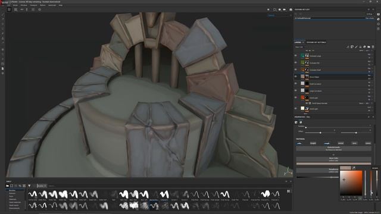Add a fill layer with the bucket icon

[x=360, y=47]
